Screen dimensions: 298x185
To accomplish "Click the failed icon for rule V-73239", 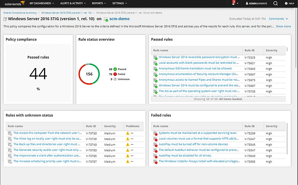I will [155, 133].
